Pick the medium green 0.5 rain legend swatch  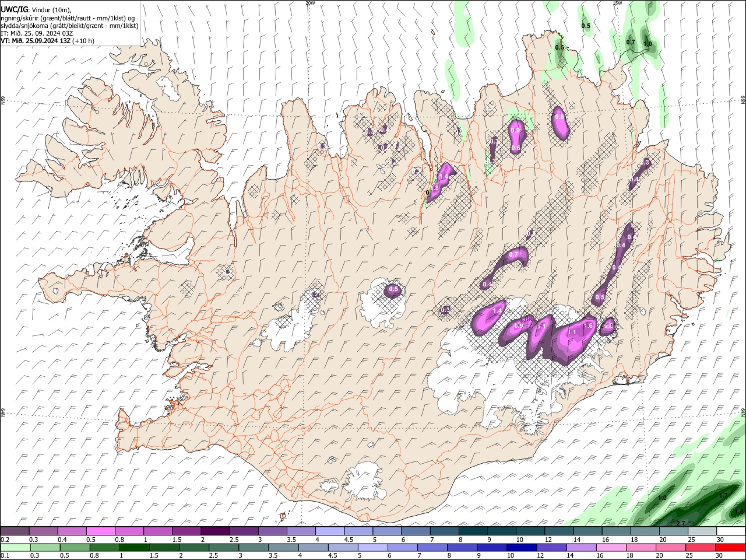point(75,547)
